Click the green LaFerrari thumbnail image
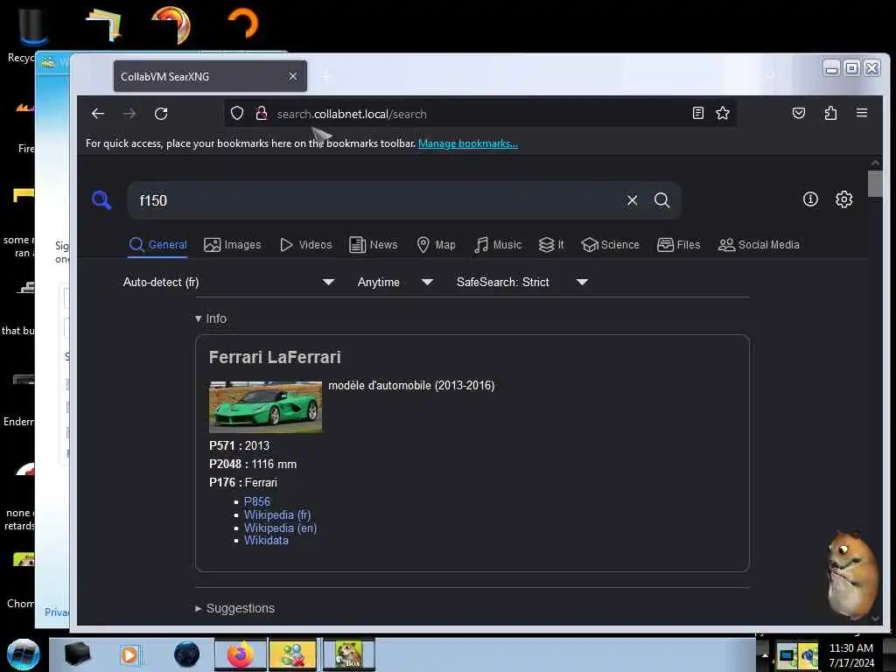The height and width of the screenshot is (672, 896). click(266, 407)
